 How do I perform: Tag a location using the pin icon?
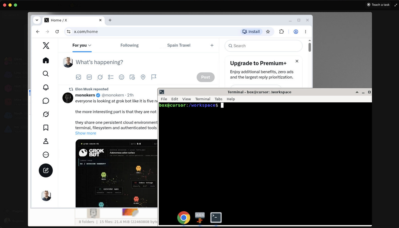click(143, 77)
